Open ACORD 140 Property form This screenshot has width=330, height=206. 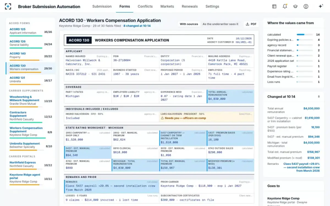[x=31, y=56]
